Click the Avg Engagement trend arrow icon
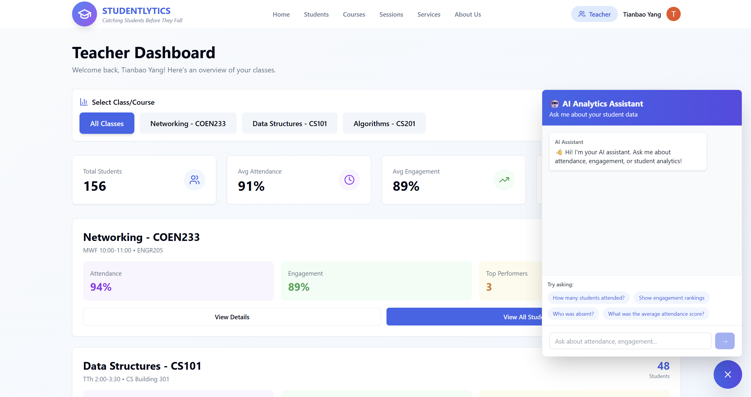Screen dimensions: 751x397 [504, 180]
